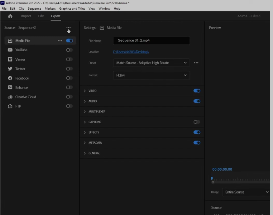This screenshot has width=273, height=215.
Task: Enable Creative Cloud export toggle
Action: (x=69, y=97)
